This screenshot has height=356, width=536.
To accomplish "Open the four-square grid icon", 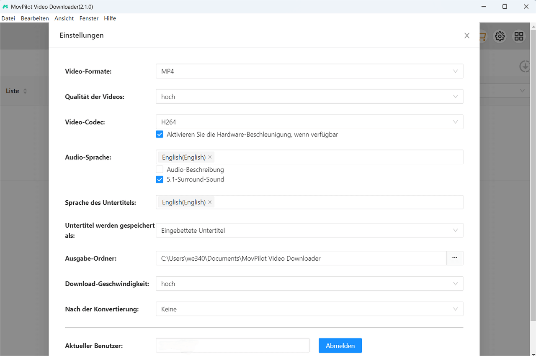I will [519, 36].
